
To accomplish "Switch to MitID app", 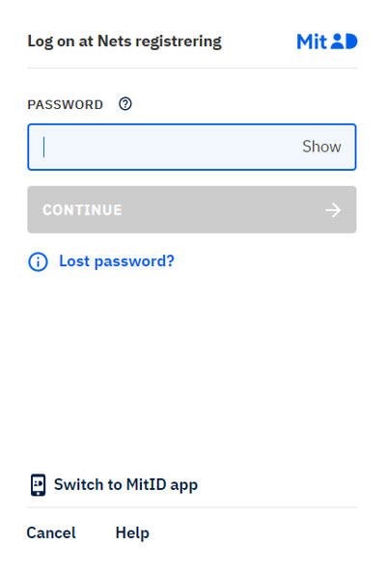I will click(x=114, y=485).
